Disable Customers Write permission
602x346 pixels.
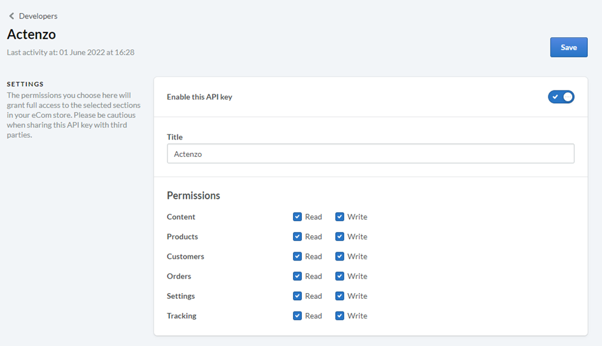(x=340, y=256)
